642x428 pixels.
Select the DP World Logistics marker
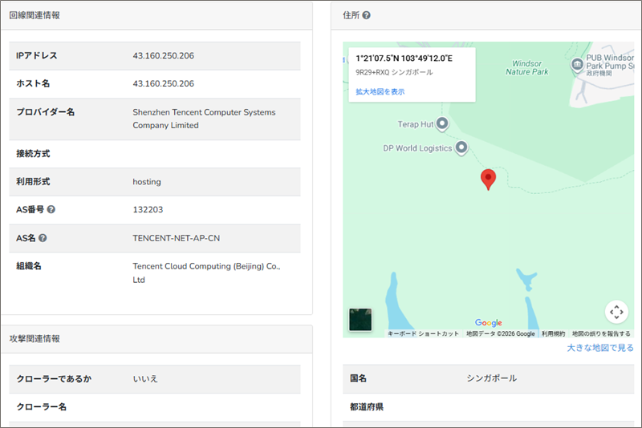pos(461,147)
